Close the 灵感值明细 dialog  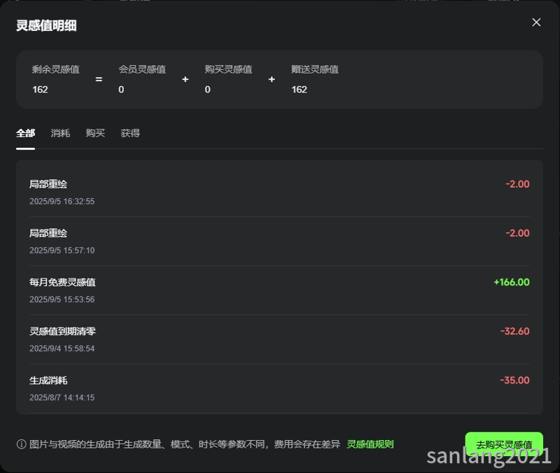tap(536, 22)
